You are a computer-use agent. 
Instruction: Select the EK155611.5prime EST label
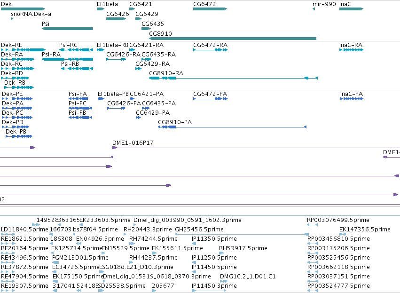point(177,248)
